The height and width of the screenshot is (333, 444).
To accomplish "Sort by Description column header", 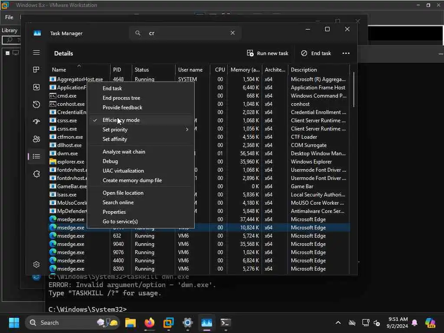I will pyautogui.click(x=304, y=70).
